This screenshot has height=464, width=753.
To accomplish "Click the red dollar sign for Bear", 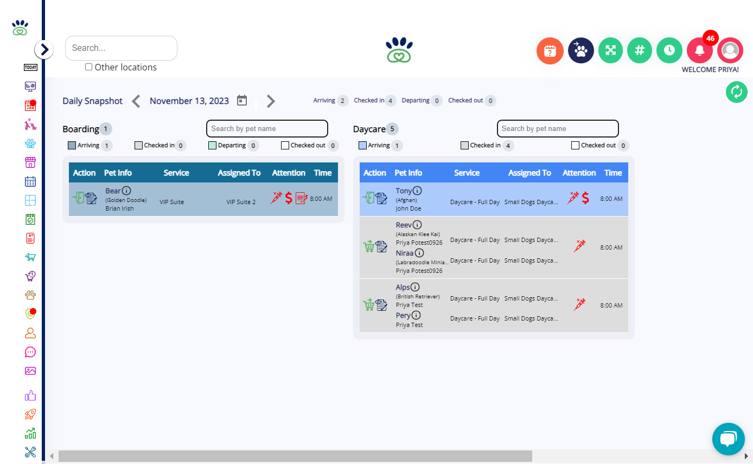I will (x=289, y=198).
